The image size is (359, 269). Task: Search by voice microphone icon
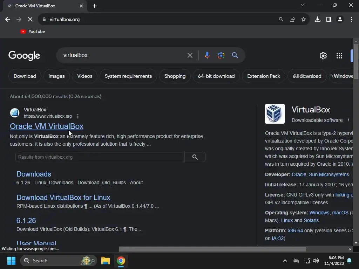207,55
